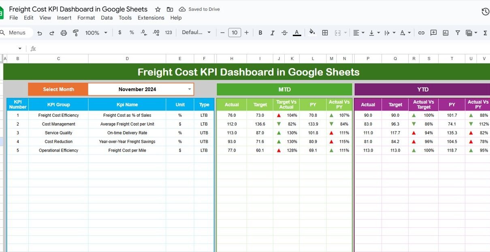
Task: Click the font size input box
Action: point(234,32)
